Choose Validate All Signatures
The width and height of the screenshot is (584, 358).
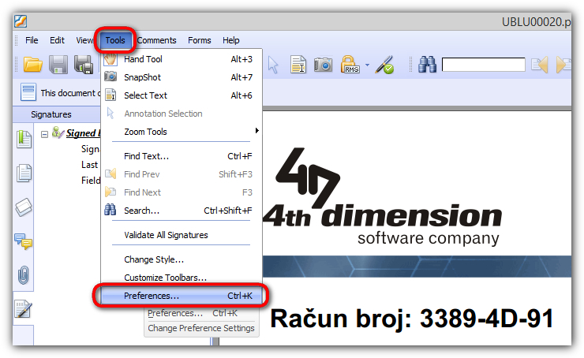(x=182, y=235)
